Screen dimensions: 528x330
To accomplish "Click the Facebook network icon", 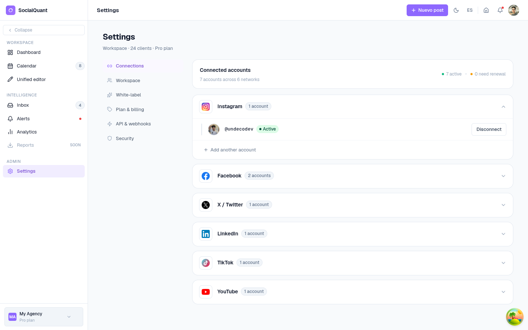I will pyautogui.click(x=206, y=176).
